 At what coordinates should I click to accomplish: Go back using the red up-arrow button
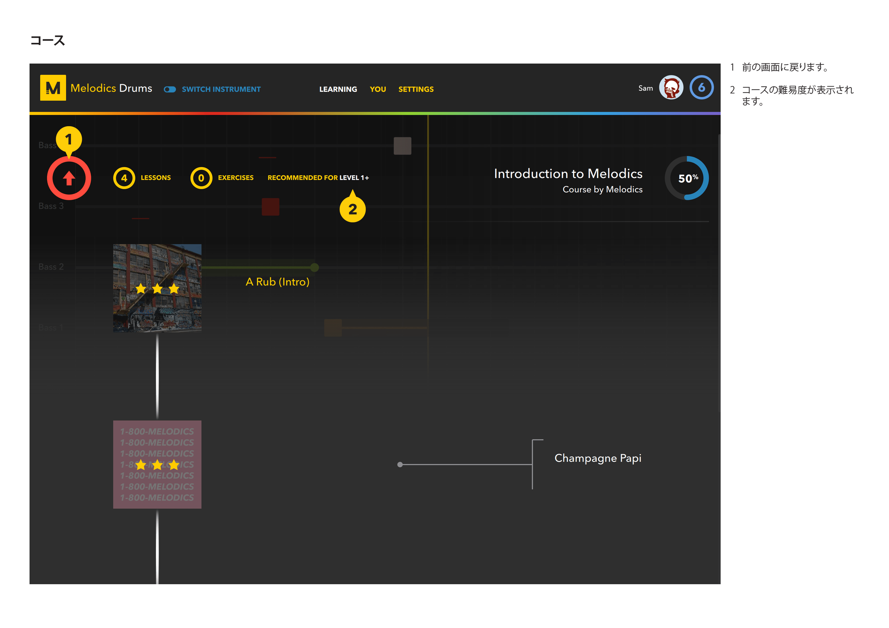click(x=69, y=178)
